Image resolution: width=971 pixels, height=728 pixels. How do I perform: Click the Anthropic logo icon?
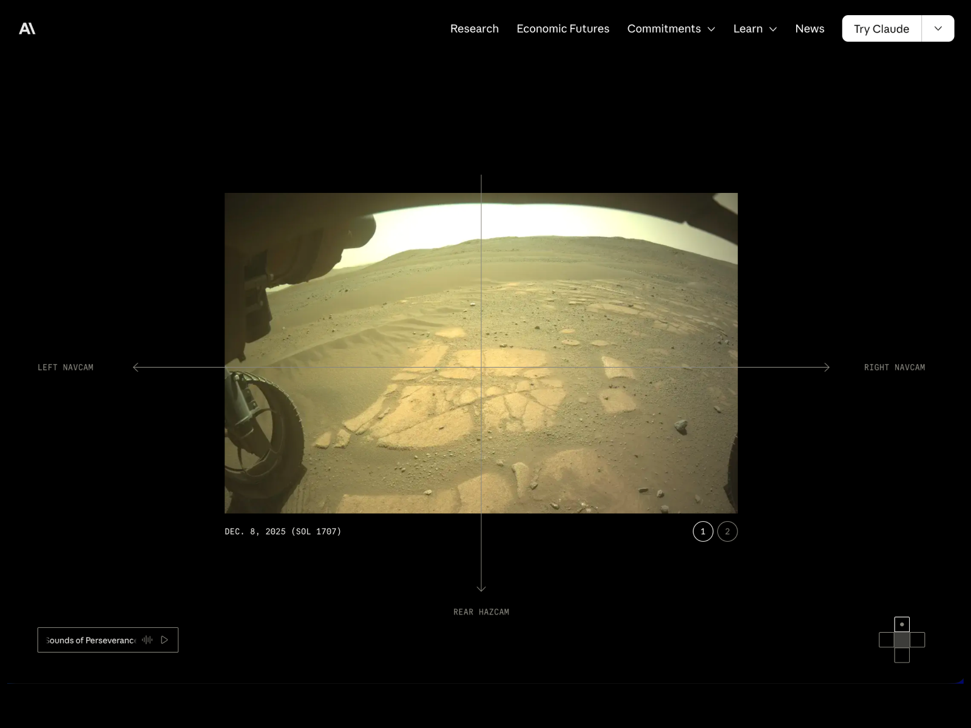click(x=28, y=28)
